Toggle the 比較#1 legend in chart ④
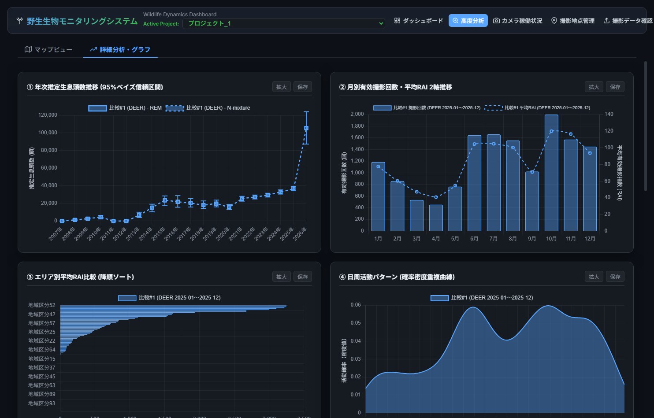 tap(482, 298)
